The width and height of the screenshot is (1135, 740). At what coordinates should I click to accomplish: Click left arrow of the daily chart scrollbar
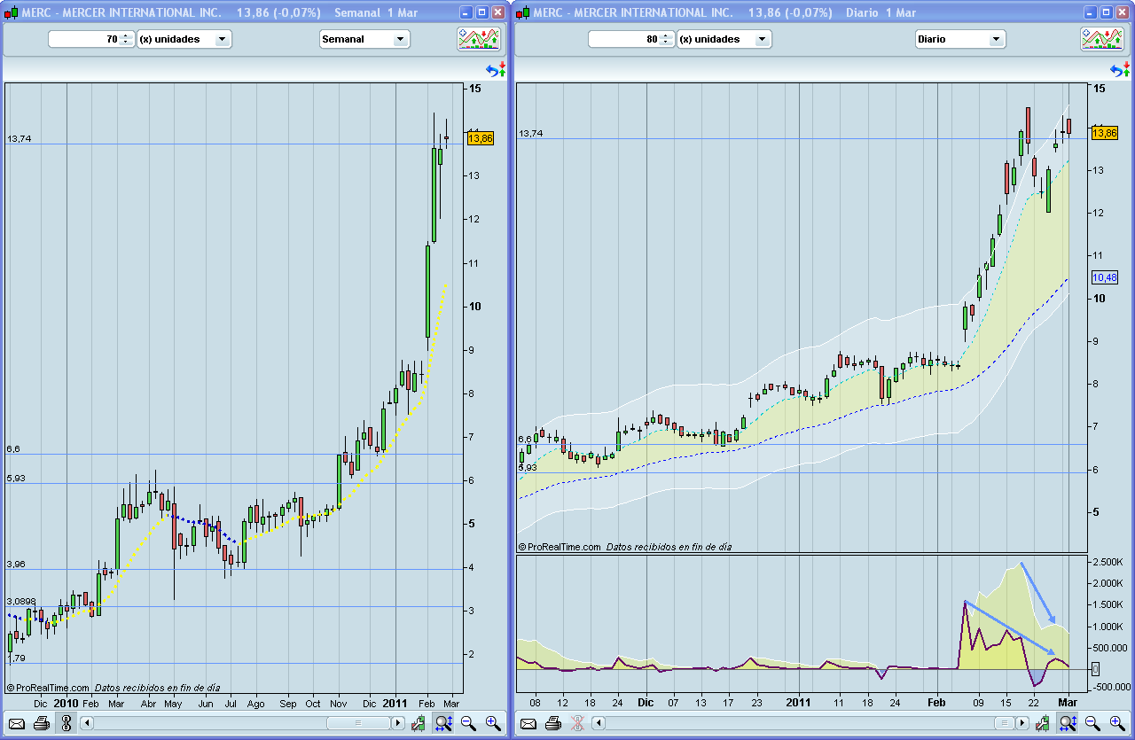(x=599, y=723)
